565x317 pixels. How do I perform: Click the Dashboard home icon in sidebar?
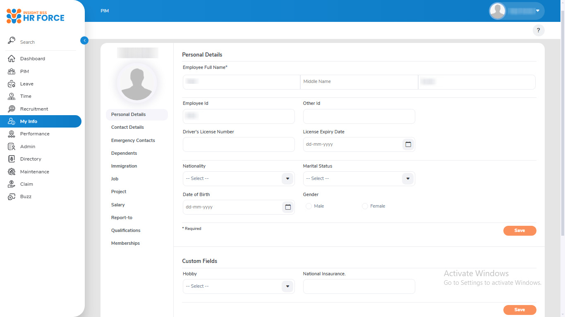pyautogui.click(x=12, y=59)
